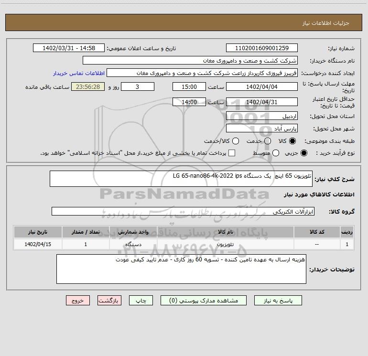Viewport: 368px width, 356px height.
Task: Select the کالا/خدمت radio button
Action: [236, 141]
